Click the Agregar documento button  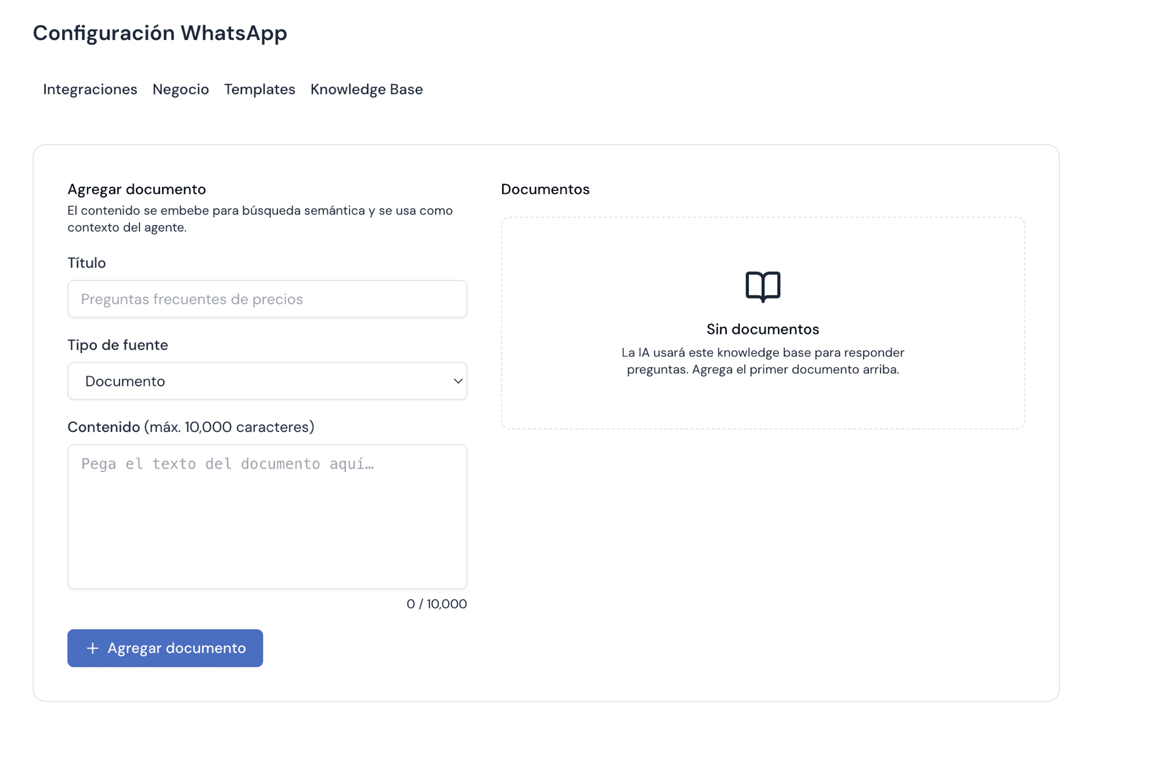tap(165, 648)
